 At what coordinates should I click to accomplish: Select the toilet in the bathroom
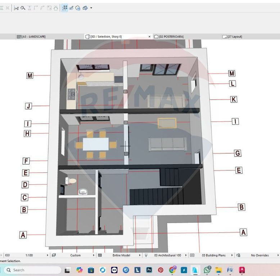71,180
